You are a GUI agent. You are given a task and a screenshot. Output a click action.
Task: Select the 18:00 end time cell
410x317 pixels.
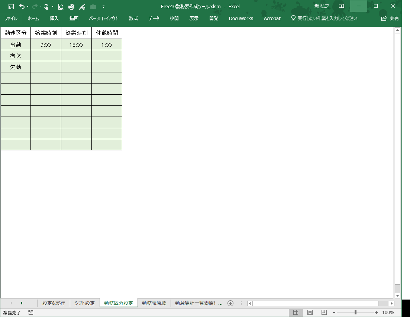pos(76,45)
